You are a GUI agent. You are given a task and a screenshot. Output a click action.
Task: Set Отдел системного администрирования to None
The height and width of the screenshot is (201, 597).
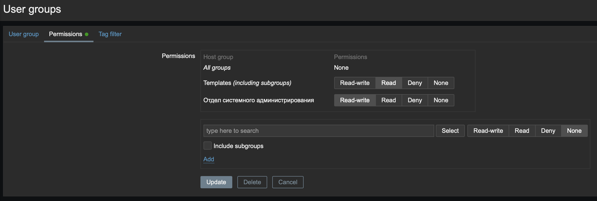pos(441,100)
